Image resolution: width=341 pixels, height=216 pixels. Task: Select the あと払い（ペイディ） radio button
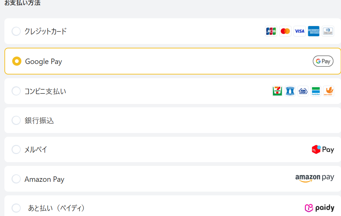[16, 208]
